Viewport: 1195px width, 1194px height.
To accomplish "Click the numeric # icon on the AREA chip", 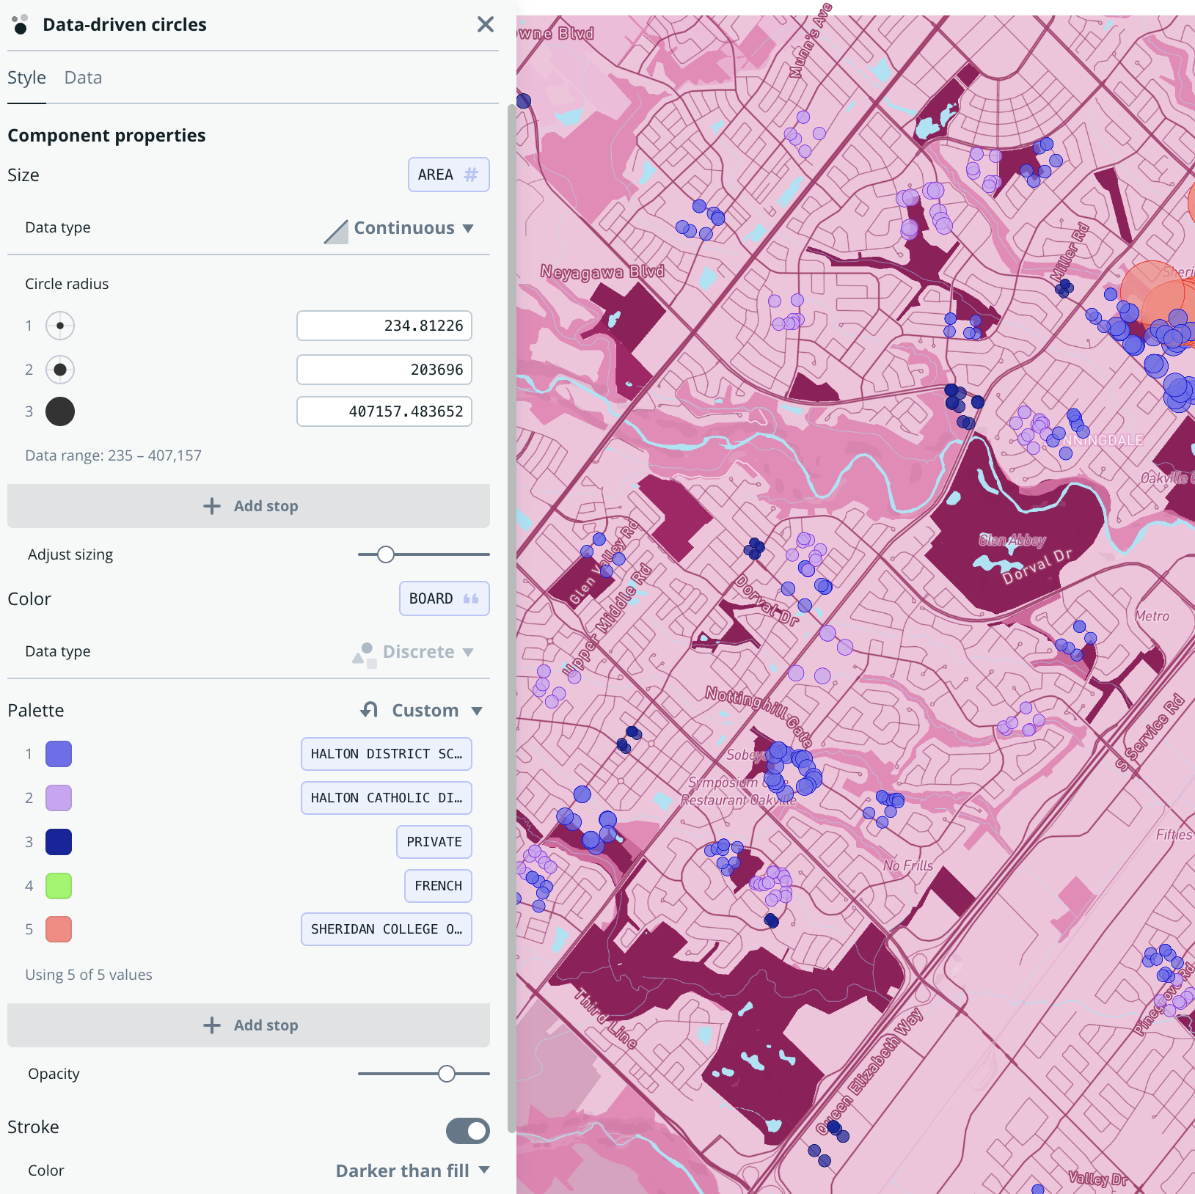I will tap(469, 175).
